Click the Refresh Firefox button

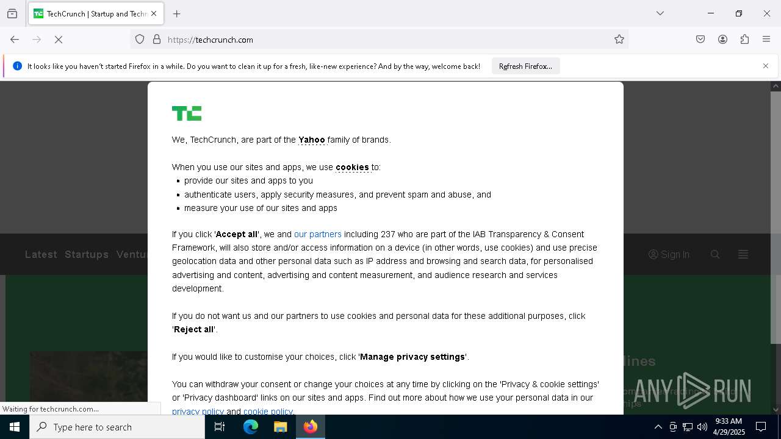tap(525, 66)
